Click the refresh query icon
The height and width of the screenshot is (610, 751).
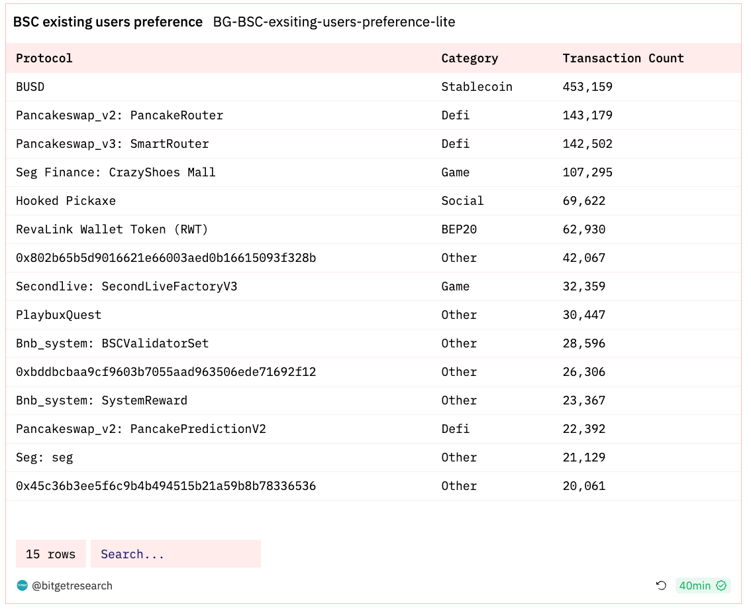[661, 585]
